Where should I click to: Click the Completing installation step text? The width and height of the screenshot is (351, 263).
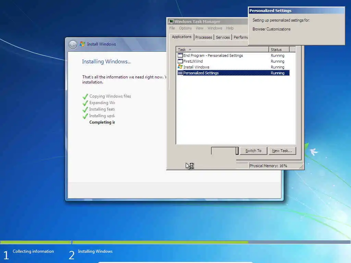click(x=102, y=122)
